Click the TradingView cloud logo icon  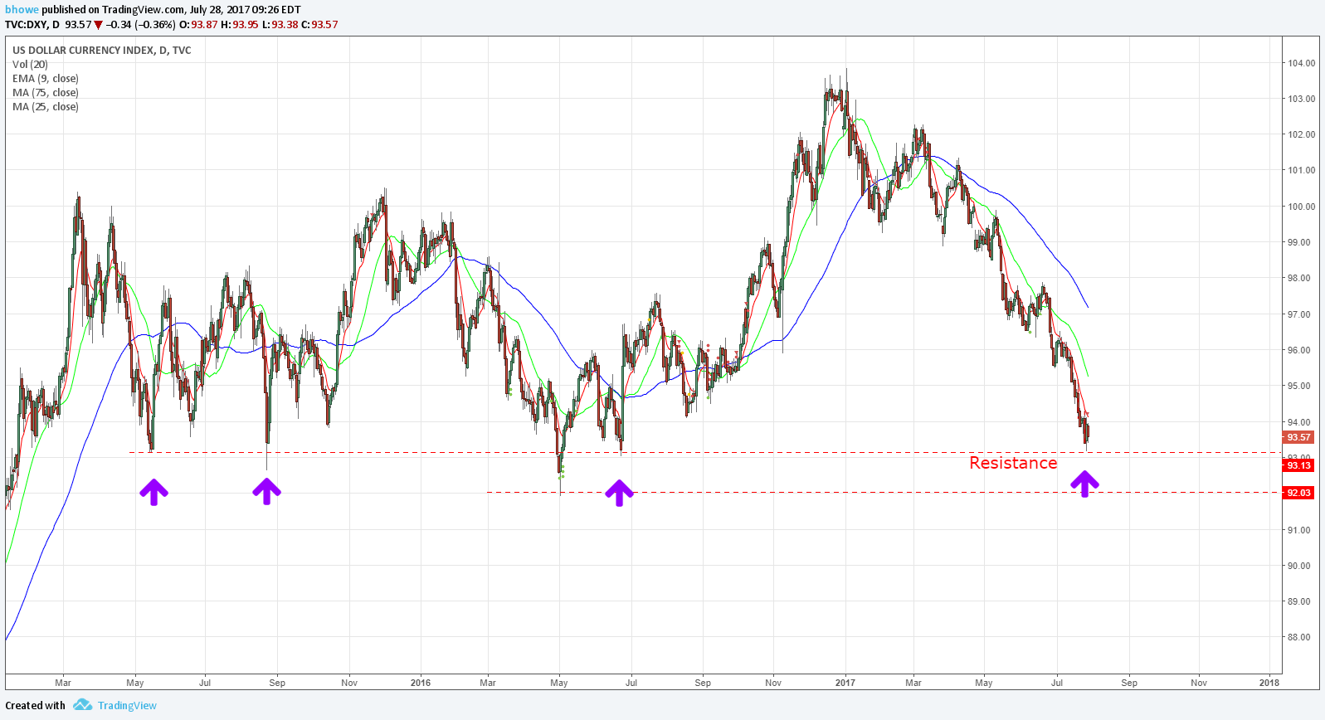point(82,705)
